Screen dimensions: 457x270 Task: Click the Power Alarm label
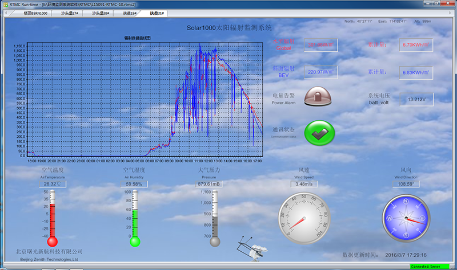[283, 103]
